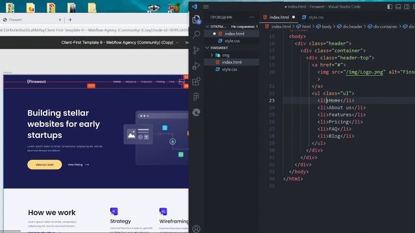Close the Finsweet browser tab
Image resolution: width=415 pixels, height=233 pixels.
[60, 19]
